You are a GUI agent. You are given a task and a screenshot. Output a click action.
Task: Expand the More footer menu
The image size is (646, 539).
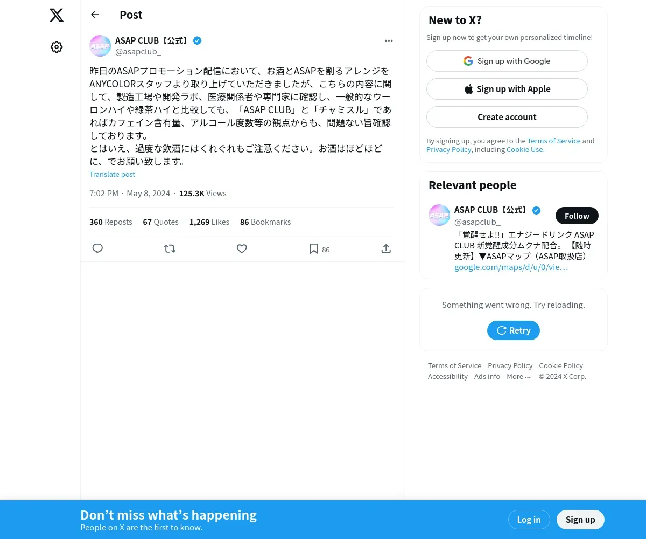point(518,376)
